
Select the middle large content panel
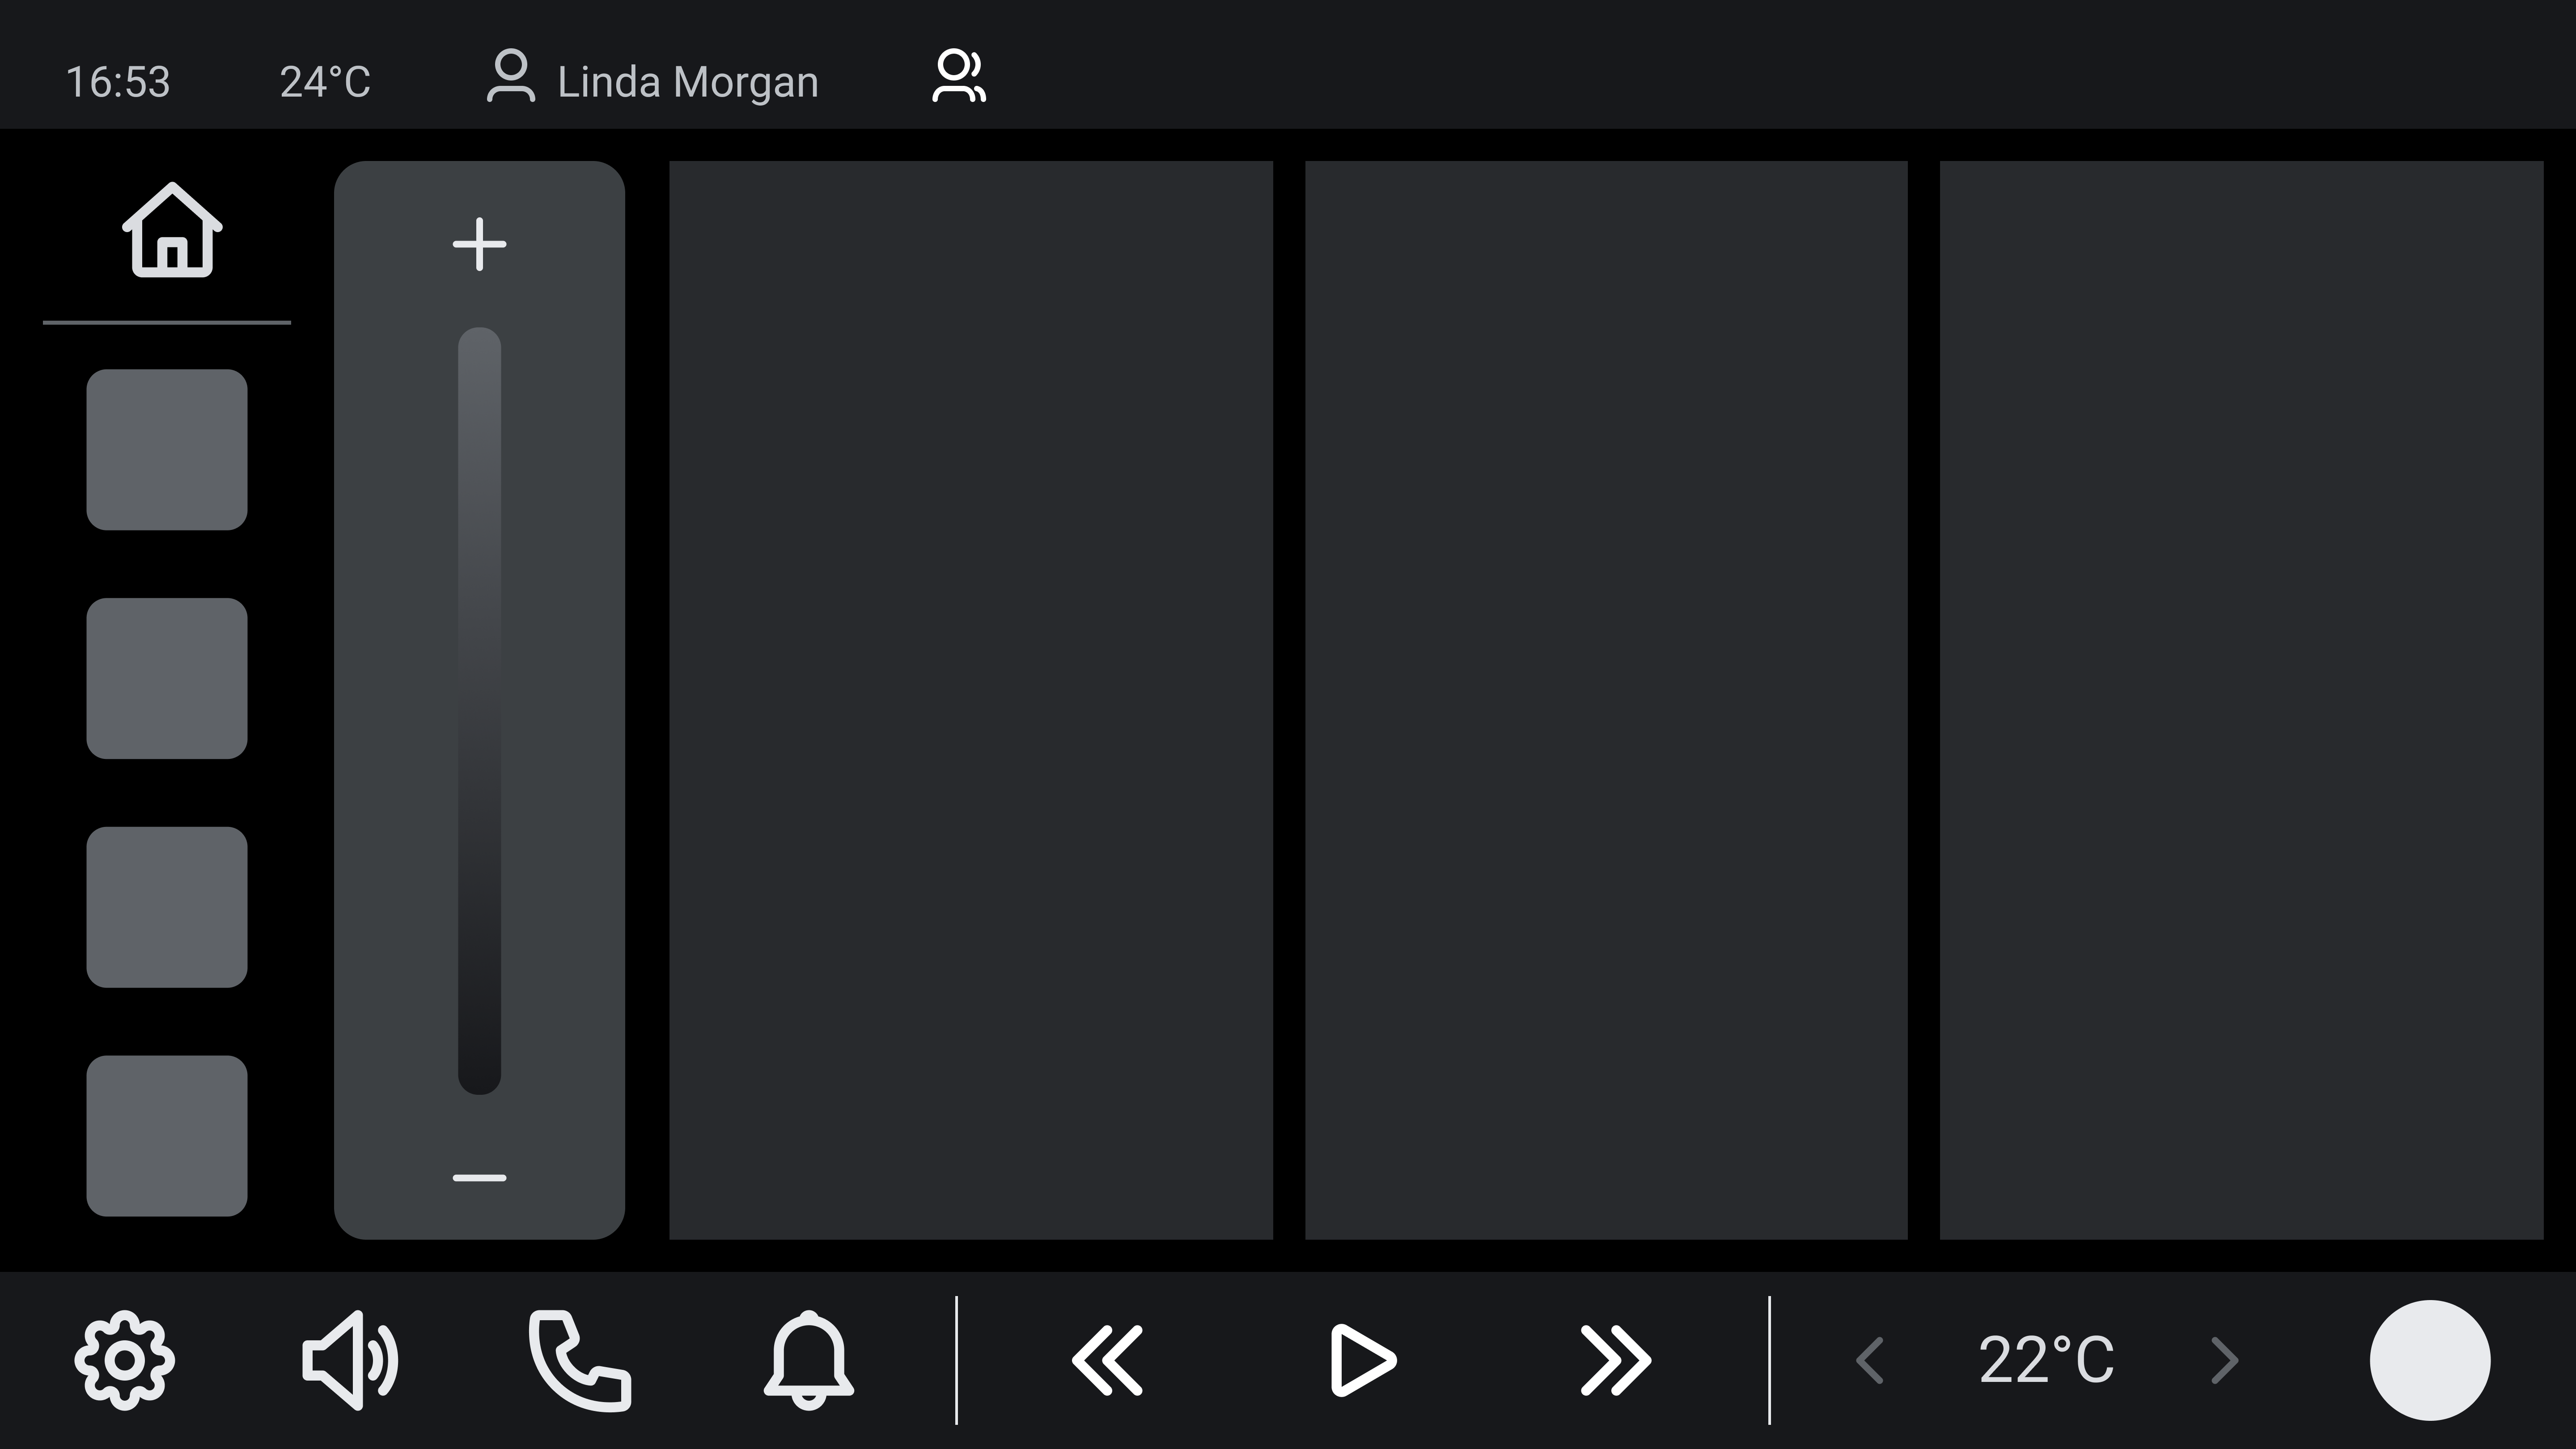[1606, 701]
